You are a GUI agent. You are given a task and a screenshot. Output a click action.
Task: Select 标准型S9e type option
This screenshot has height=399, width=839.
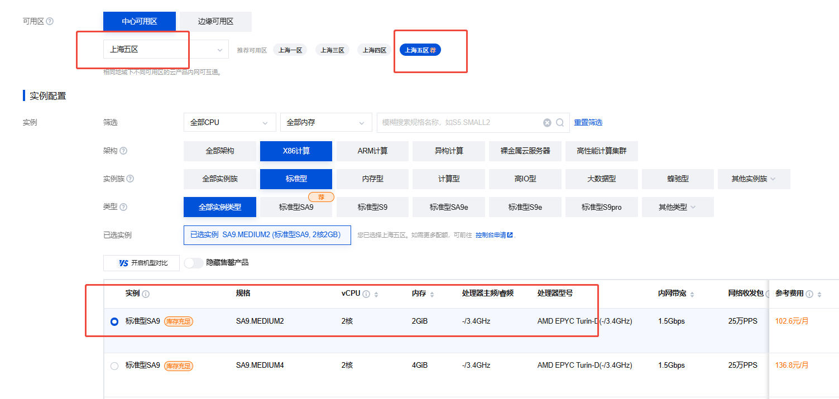pyautogui.click(x=525, y=207)
